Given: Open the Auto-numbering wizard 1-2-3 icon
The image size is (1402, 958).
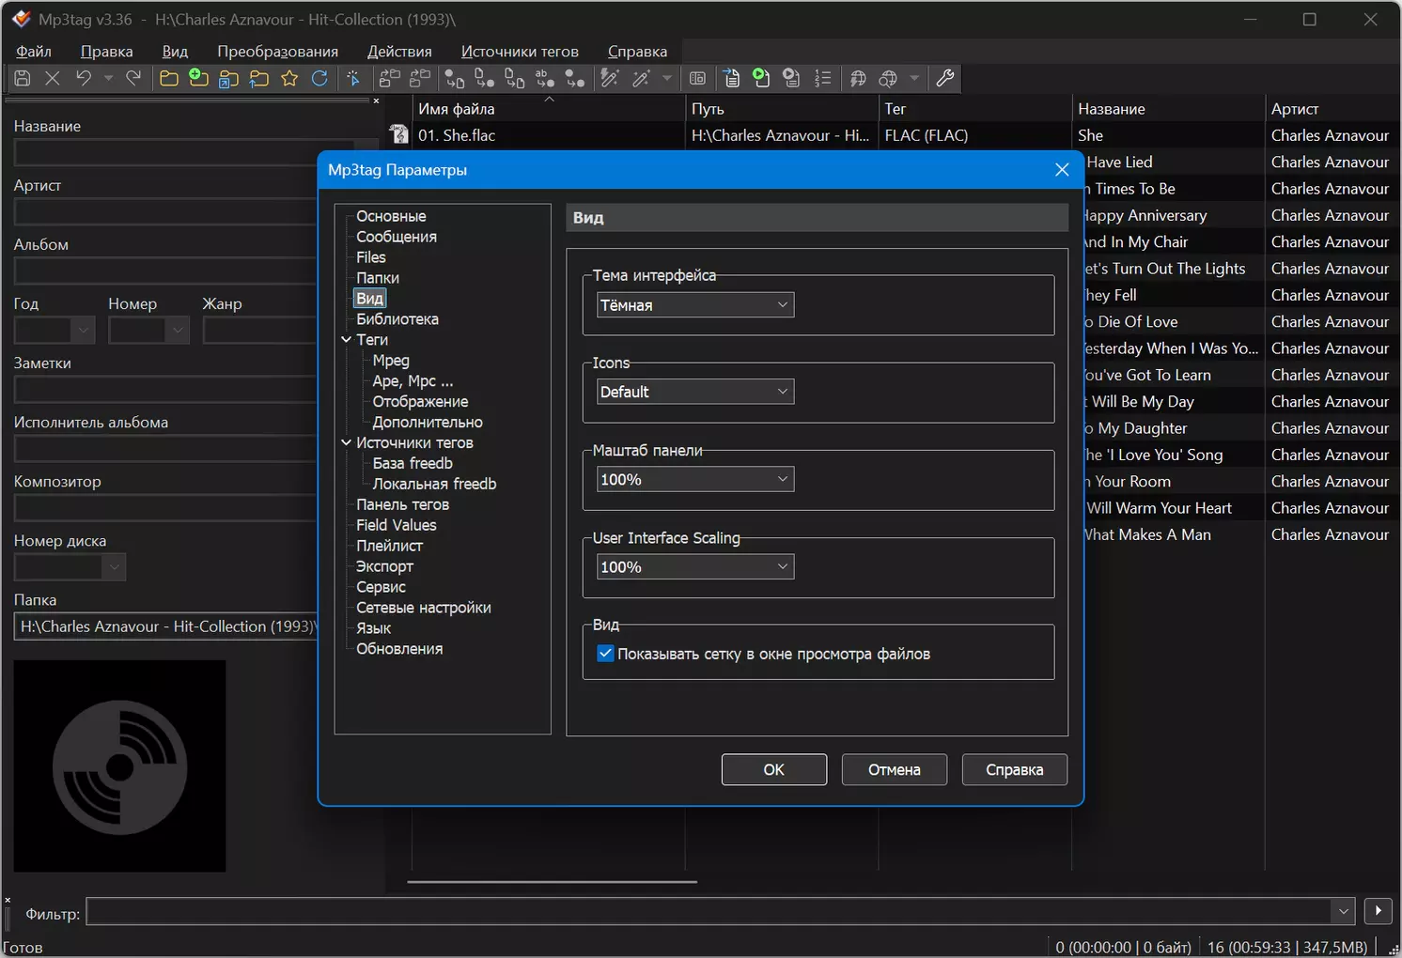Looking at the screenshot, I should 822,79.
